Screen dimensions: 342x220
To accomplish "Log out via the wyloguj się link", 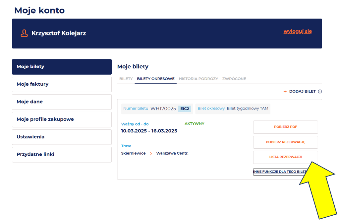I will tap(298, 32).
